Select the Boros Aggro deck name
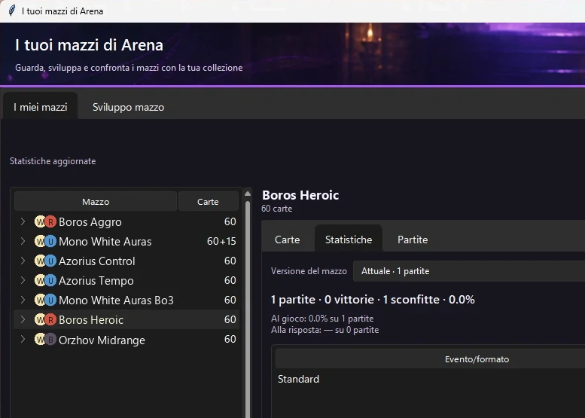The width and height of the screenshot is (585, 418). point(90,222)
